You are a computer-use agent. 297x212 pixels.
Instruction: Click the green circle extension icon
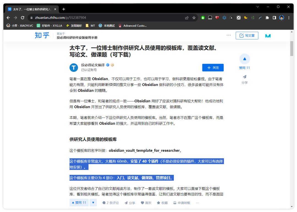coord(203,18)
